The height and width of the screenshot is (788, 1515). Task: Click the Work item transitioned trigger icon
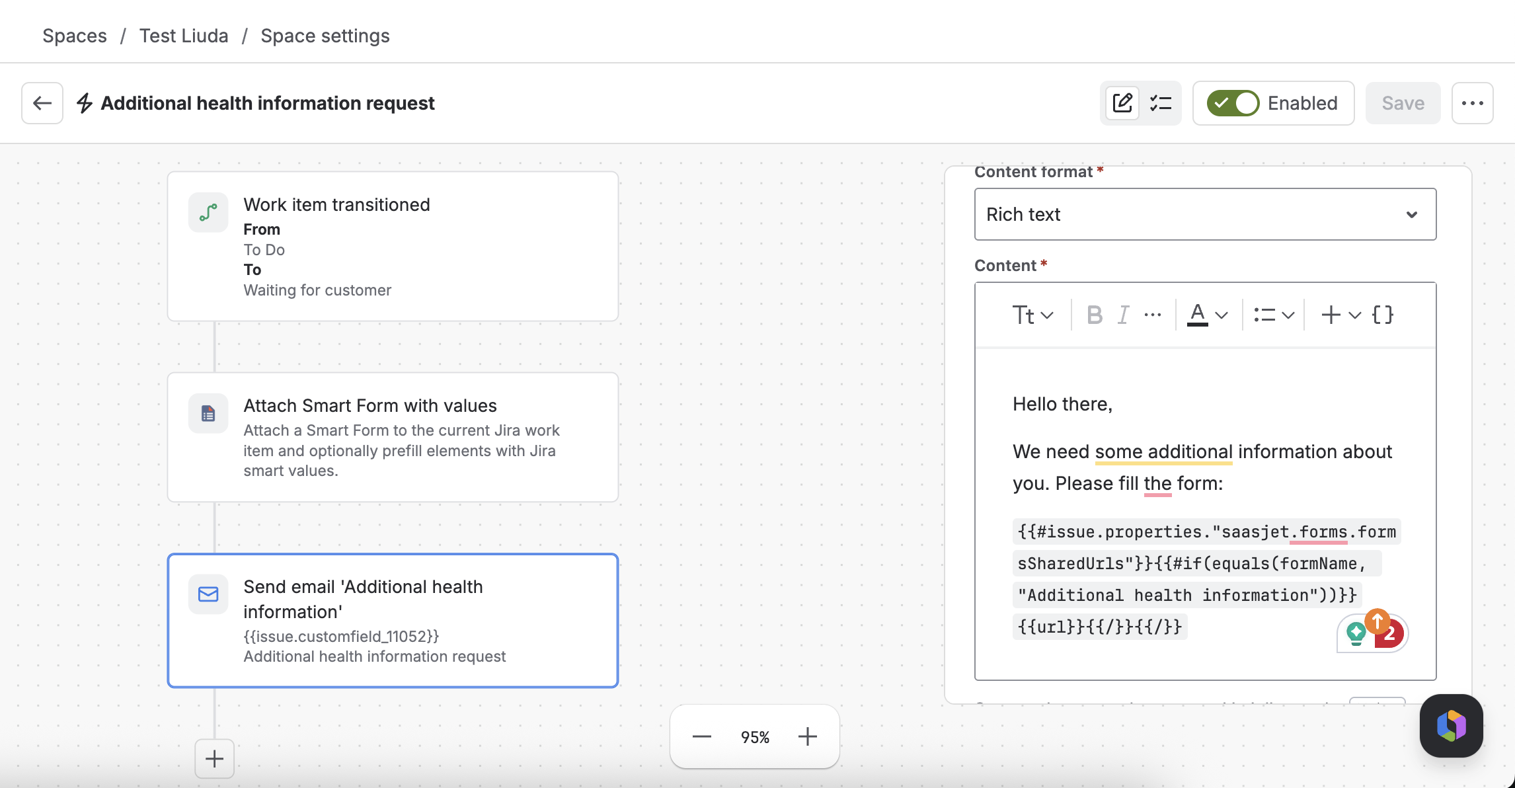(x=208, y=213)
